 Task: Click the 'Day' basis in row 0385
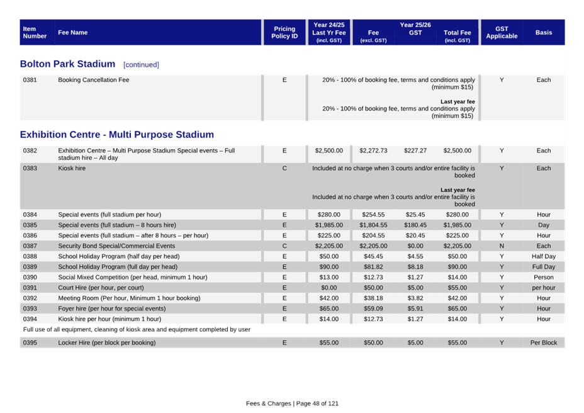pos(544,225)
